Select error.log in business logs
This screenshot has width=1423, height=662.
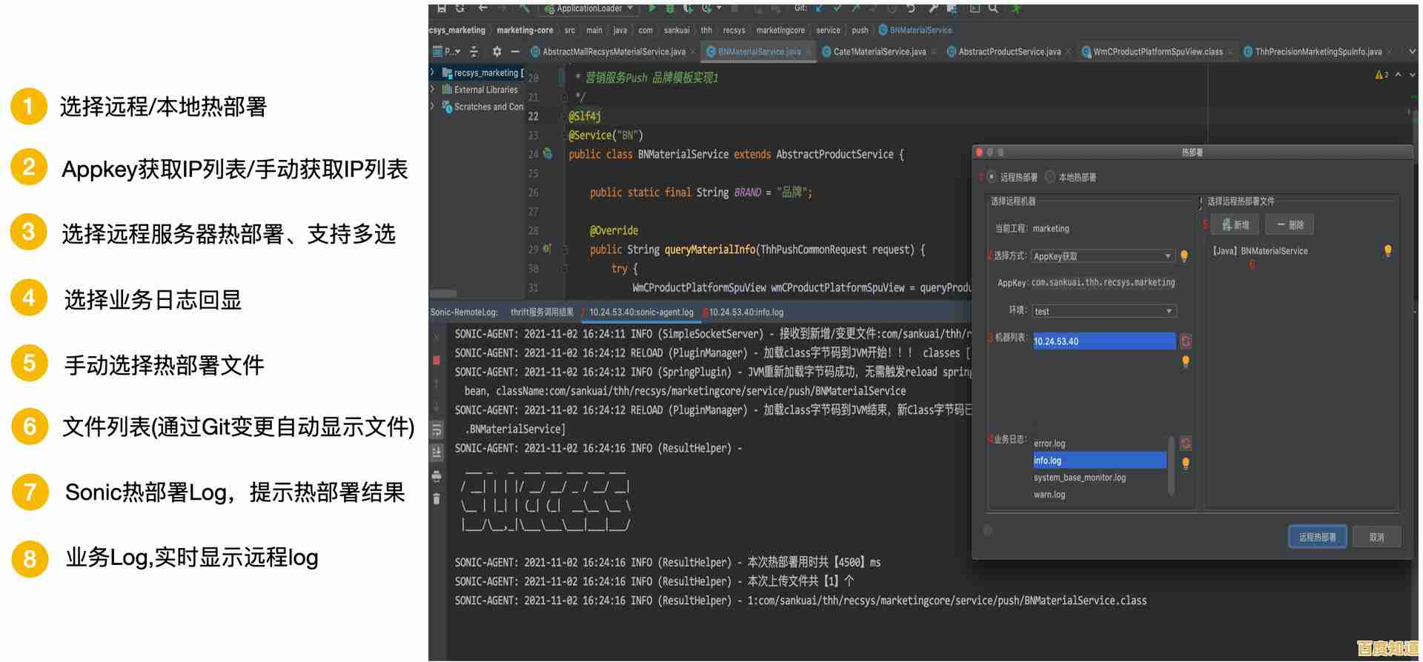(1098, 444)
